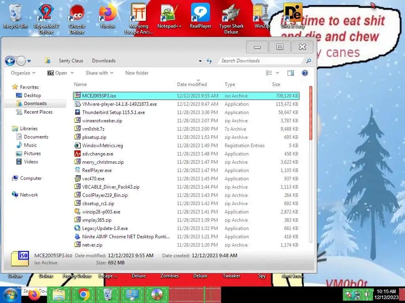405x303 pixels.
Task: Sort files by the Name column header
Action: (124, 84)
